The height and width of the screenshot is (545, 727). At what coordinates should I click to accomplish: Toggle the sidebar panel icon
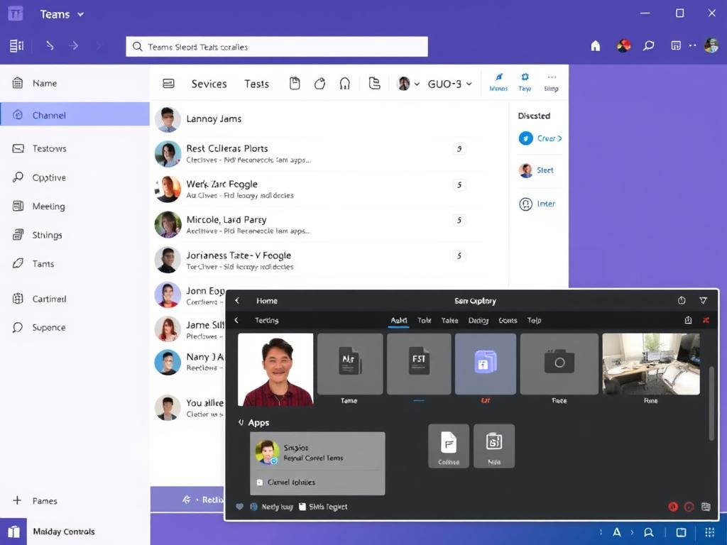[x=17, y=46]
